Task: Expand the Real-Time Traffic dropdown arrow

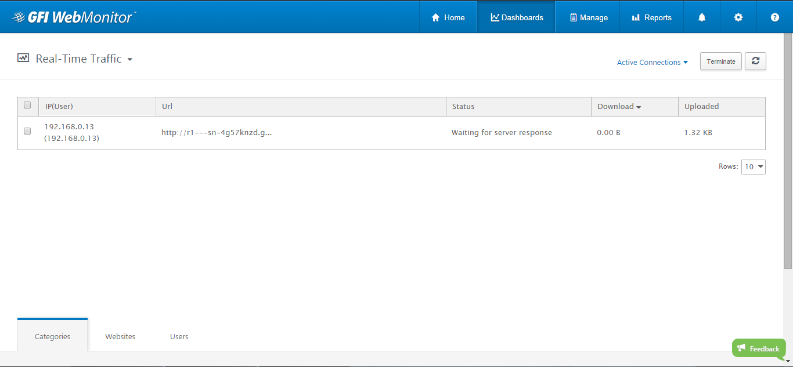Action: (x=130, y=60)
